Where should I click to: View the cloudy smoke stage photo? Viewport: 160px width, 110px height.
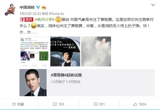96,51
